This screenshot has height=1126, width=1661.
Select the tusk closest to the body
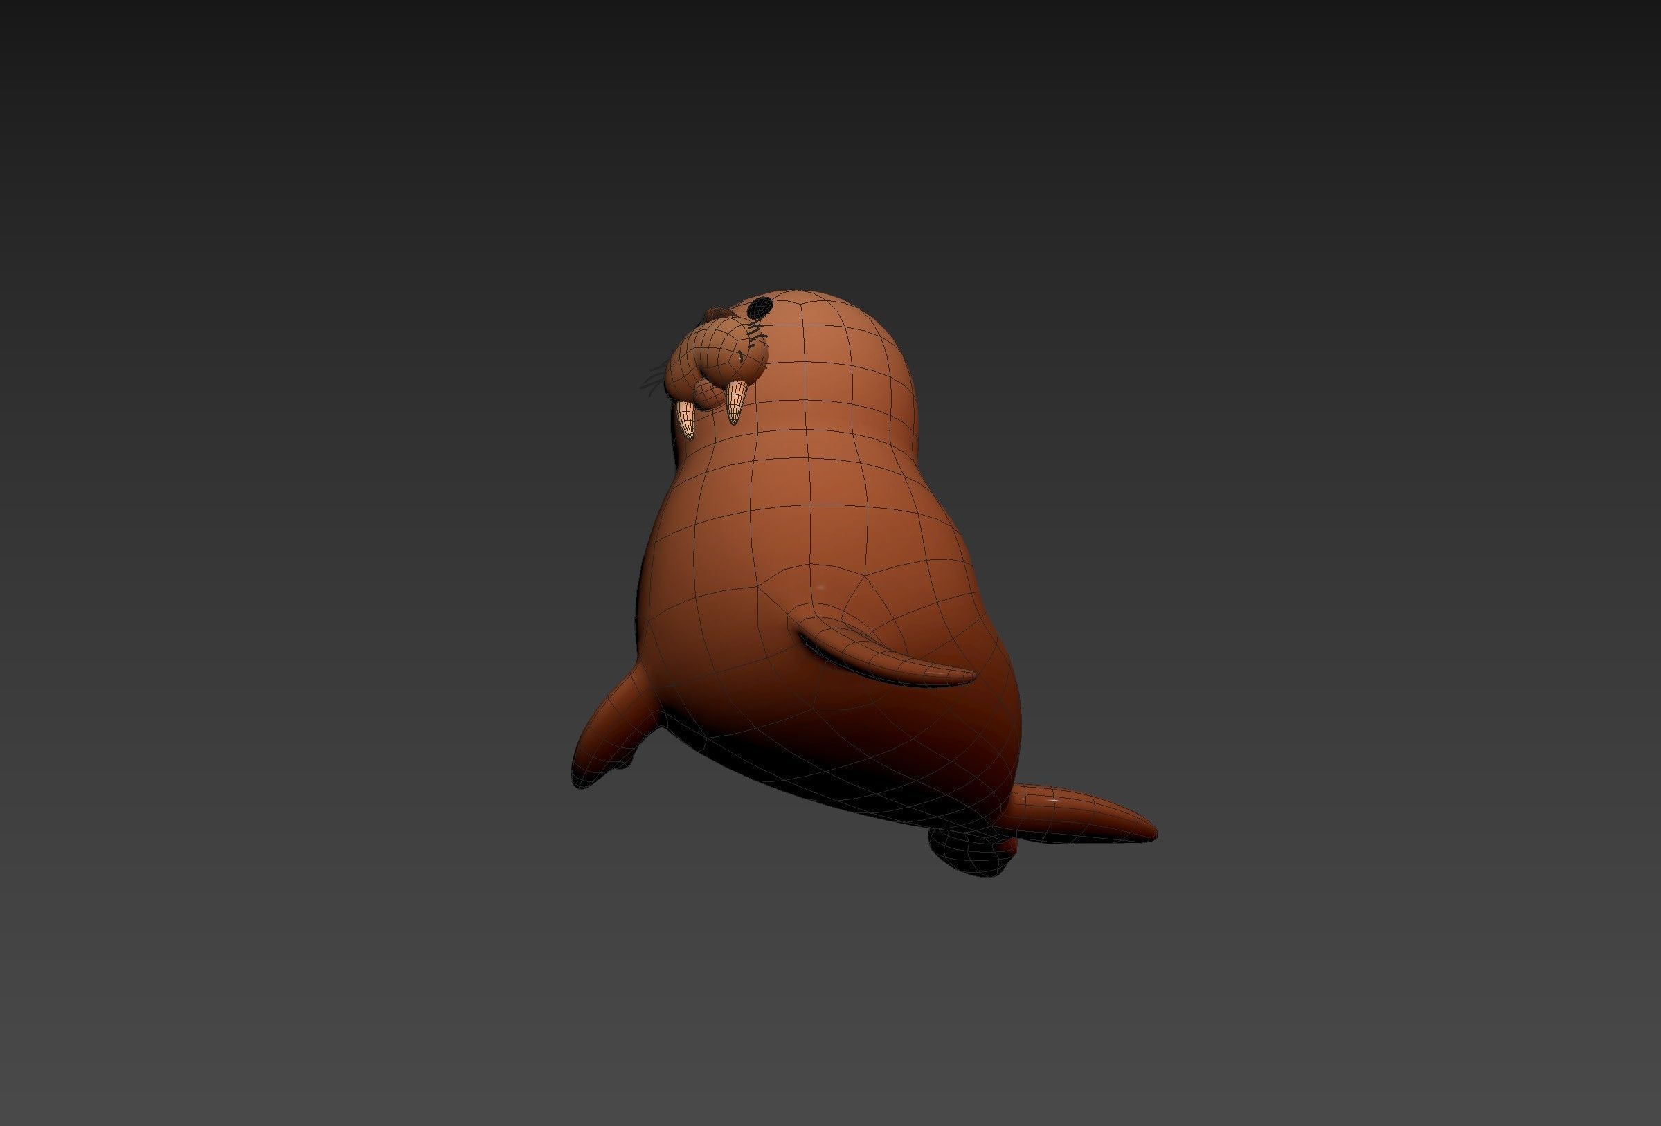click(x=736, y=401)
